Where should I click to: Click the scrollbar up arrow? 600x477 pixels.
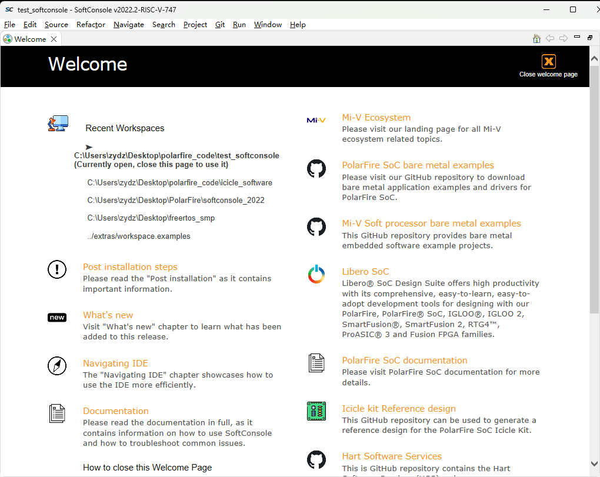point(594,59)
